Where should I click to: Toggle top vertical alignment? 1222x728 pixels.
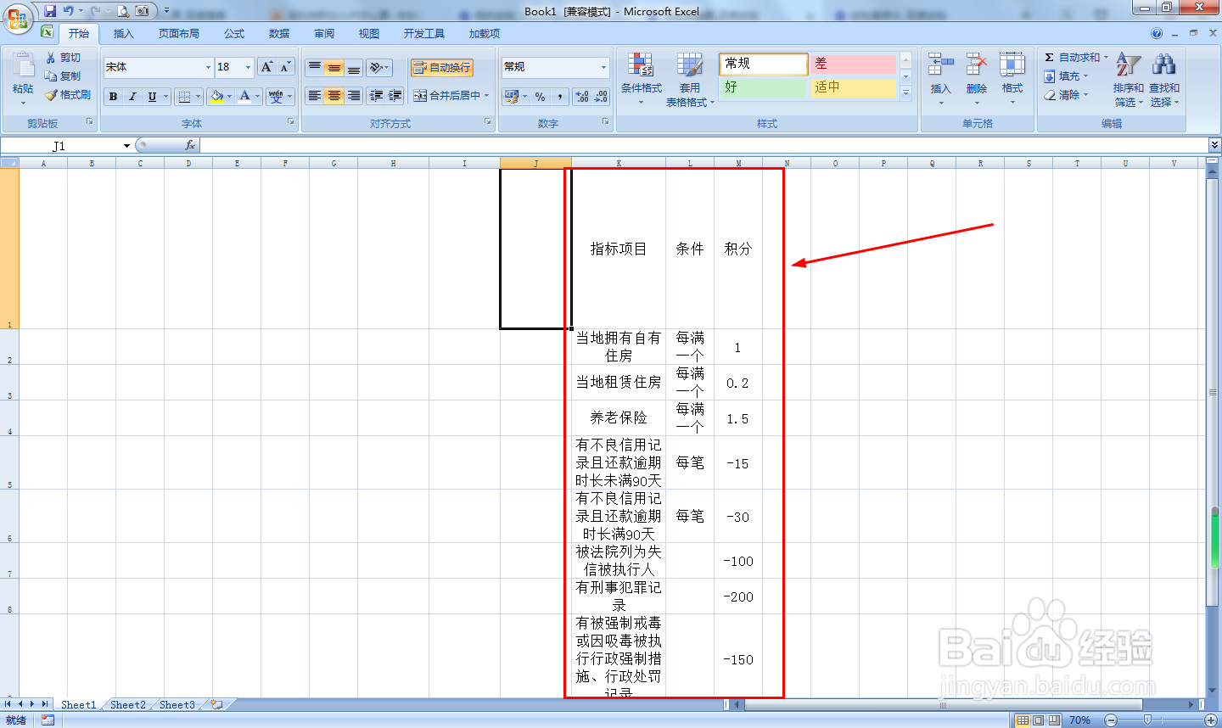tap(315, 68)
